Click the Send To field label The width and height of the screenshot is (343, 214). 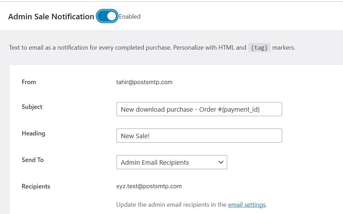pos(33,160)
